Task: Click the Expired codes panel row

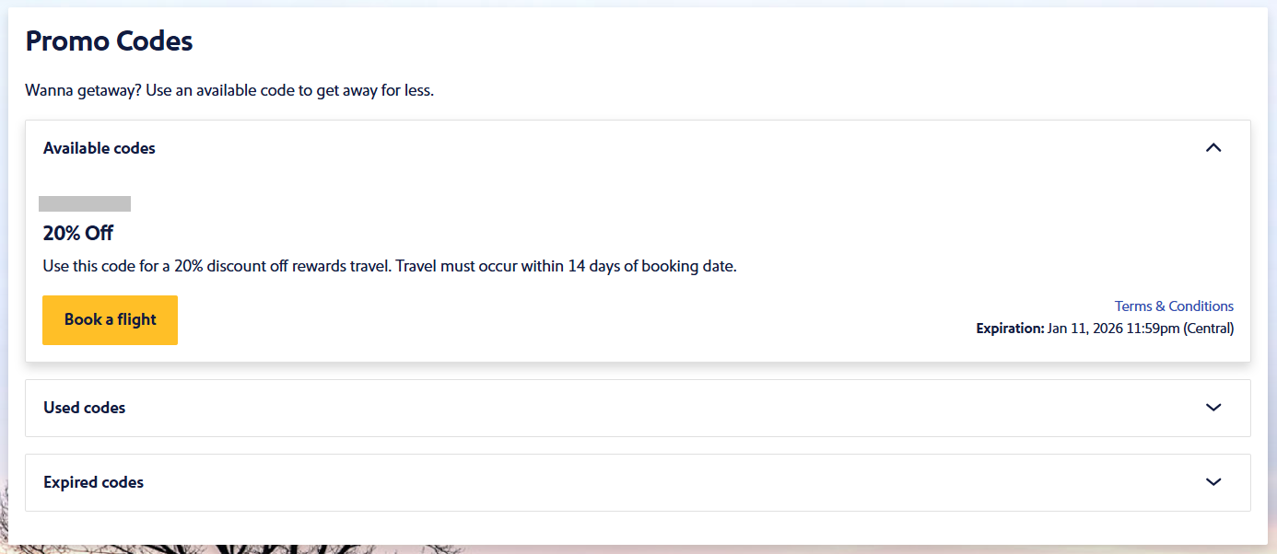Action: (638, 482)
